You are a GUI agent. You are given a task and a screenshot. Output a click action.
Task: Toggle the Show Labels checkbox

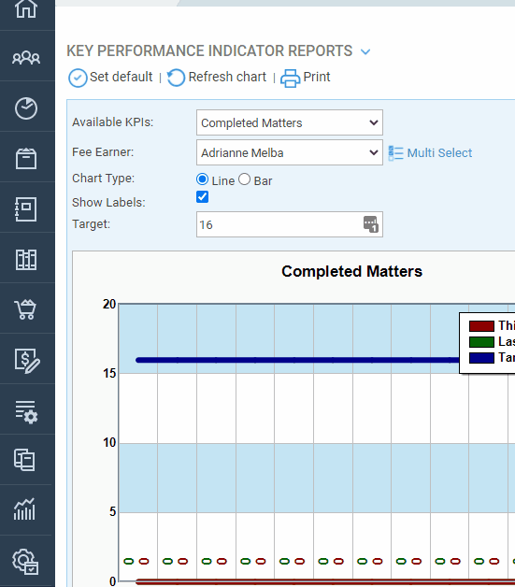[x=202, y=197]
